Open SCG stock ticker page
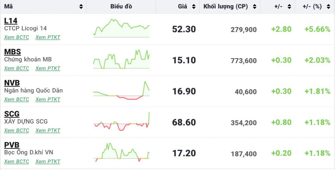The width and height of the screenshot is (335, 170). point(12,114)
